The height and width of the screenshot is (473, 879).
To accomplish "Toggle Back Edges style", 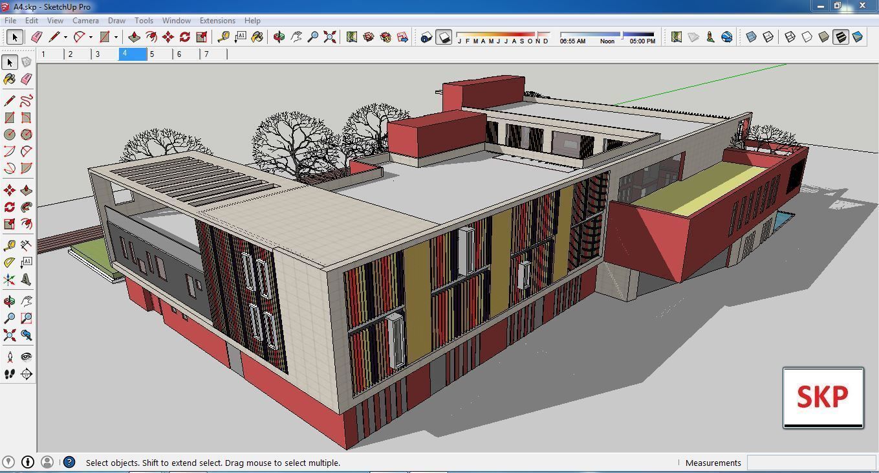I will click(768, 37).
